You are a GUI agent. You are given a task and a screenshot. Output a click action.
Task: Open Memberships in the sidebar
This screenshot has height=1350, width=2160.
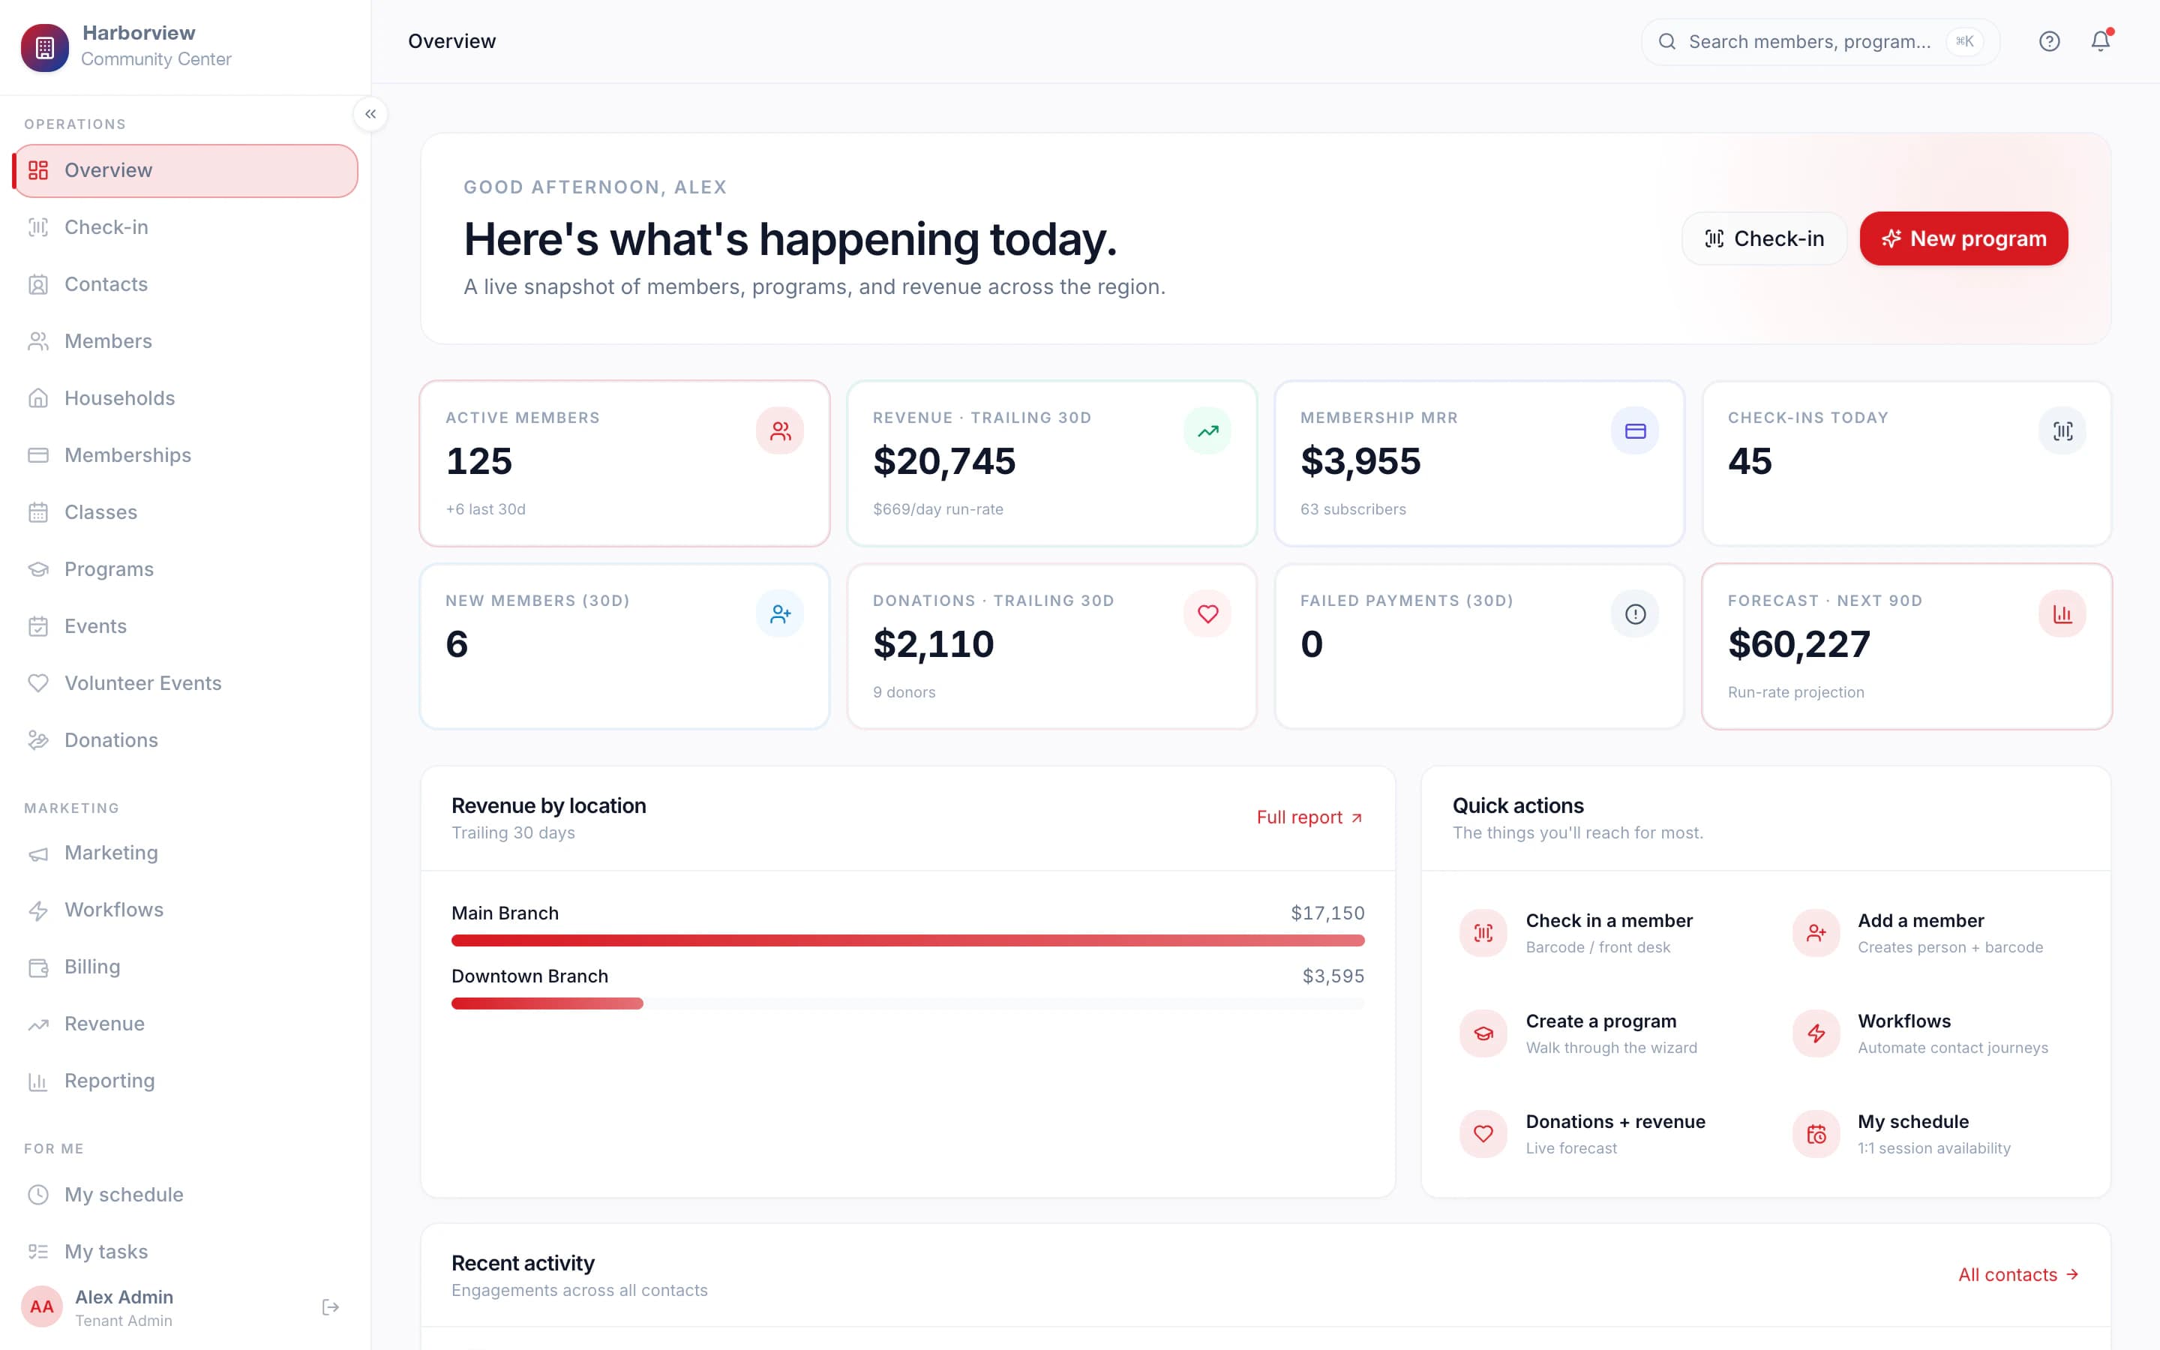(x=186, y=455)
